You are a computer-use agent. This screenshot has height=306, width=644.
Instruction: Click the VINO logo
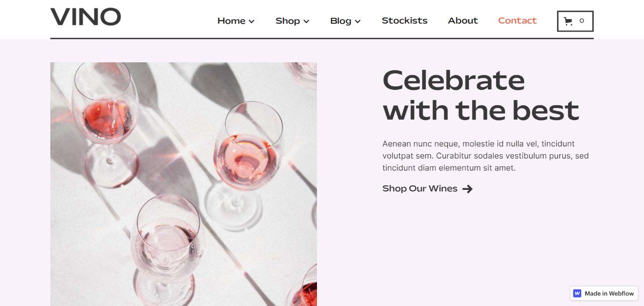85,17
